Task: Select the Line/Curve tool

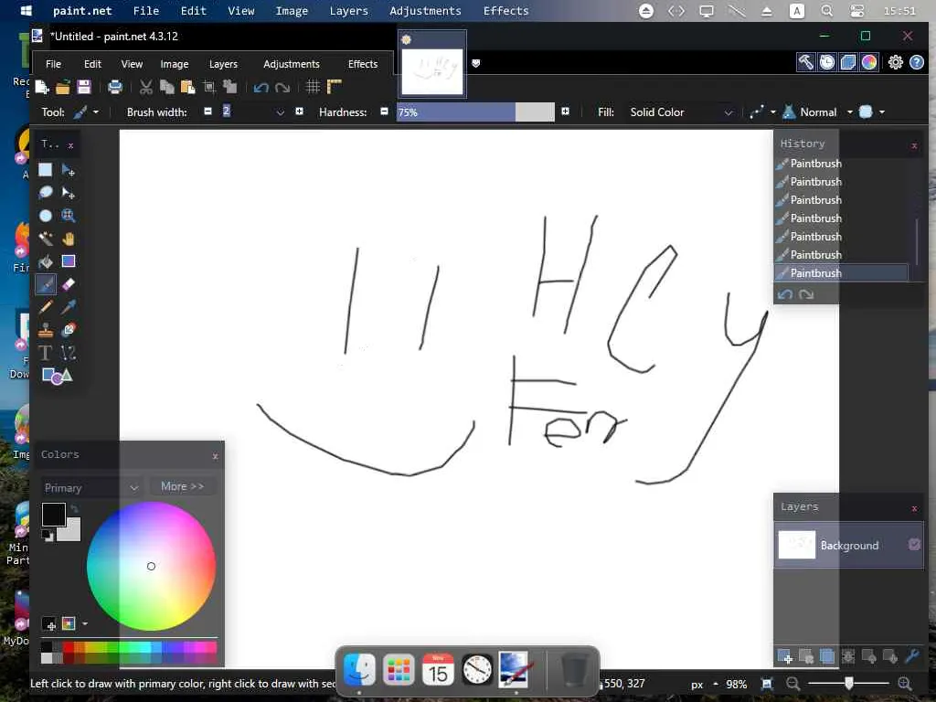Action: click(68, 353)
